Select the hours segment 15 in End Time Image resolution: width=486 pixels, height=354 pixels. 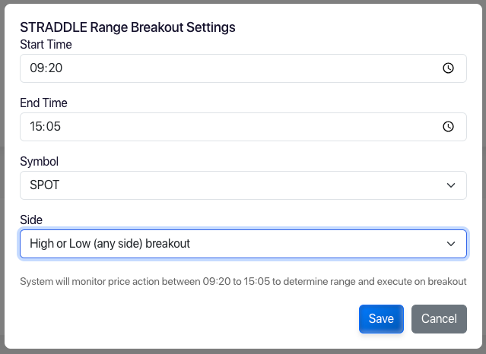click(37, 127)
